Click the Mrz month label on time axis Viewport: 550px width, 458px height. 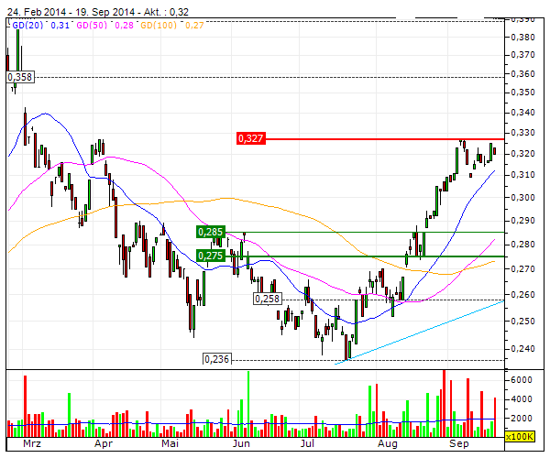click(x=32, y=444)
